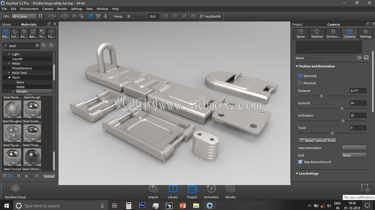Expand the Metal folder
Viewport: 375px width, 210px height.
9,63
